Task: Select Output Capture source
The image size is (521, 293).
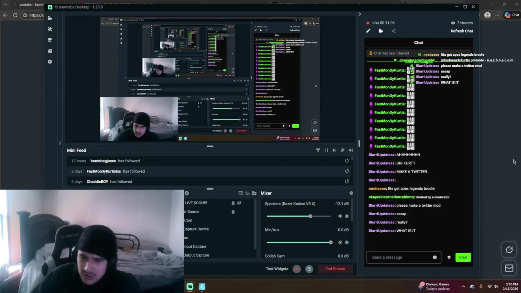Action: click(x=196, y=255)
